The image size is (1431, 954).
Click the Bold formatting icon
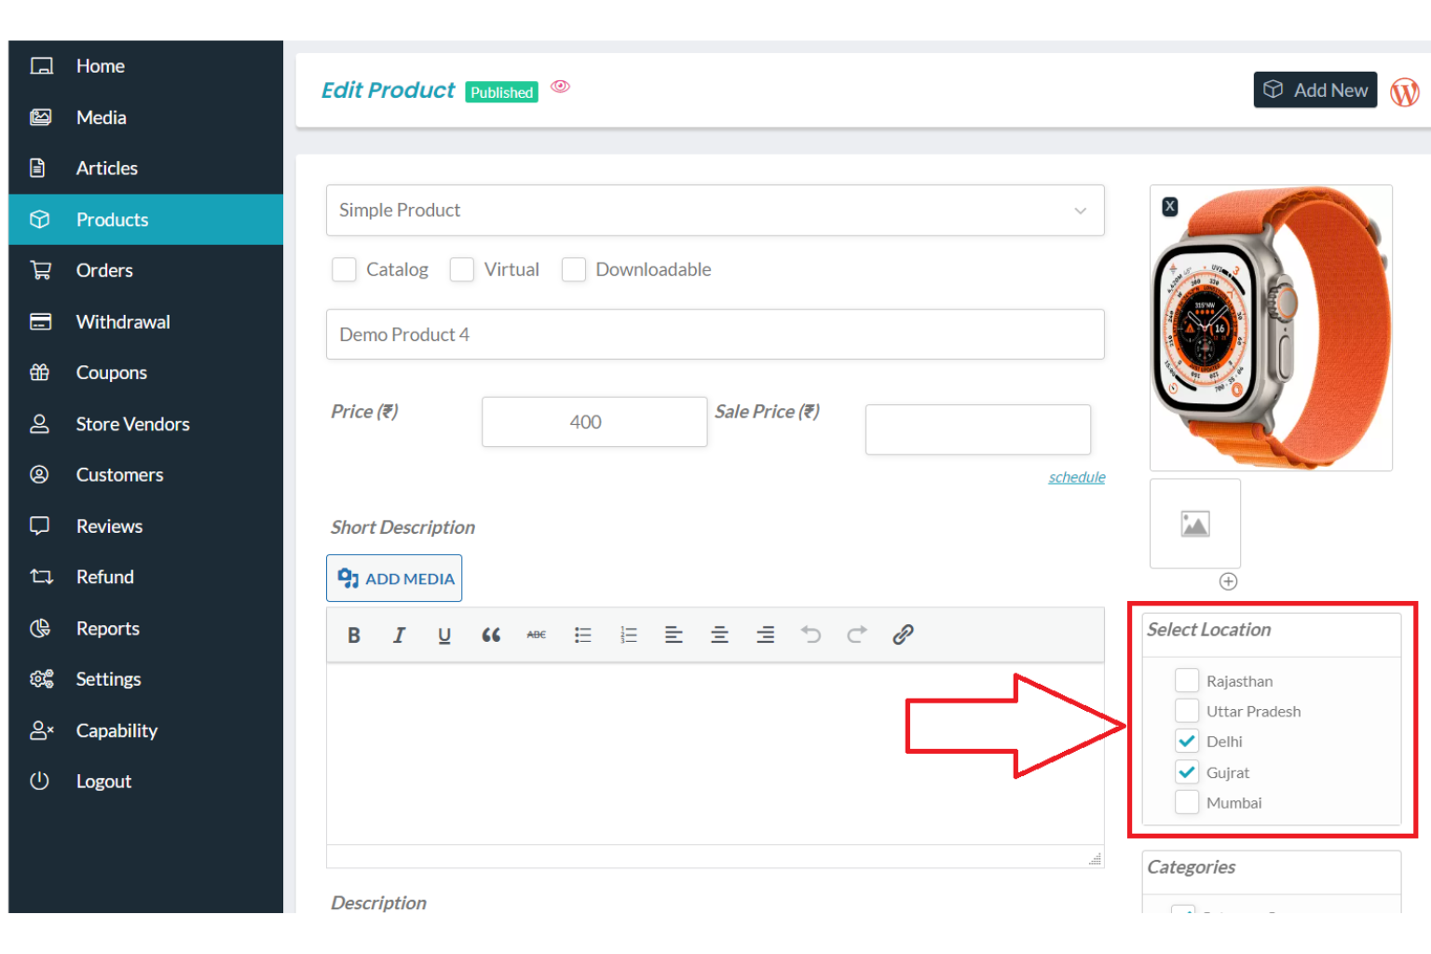[x=354, y=635]
